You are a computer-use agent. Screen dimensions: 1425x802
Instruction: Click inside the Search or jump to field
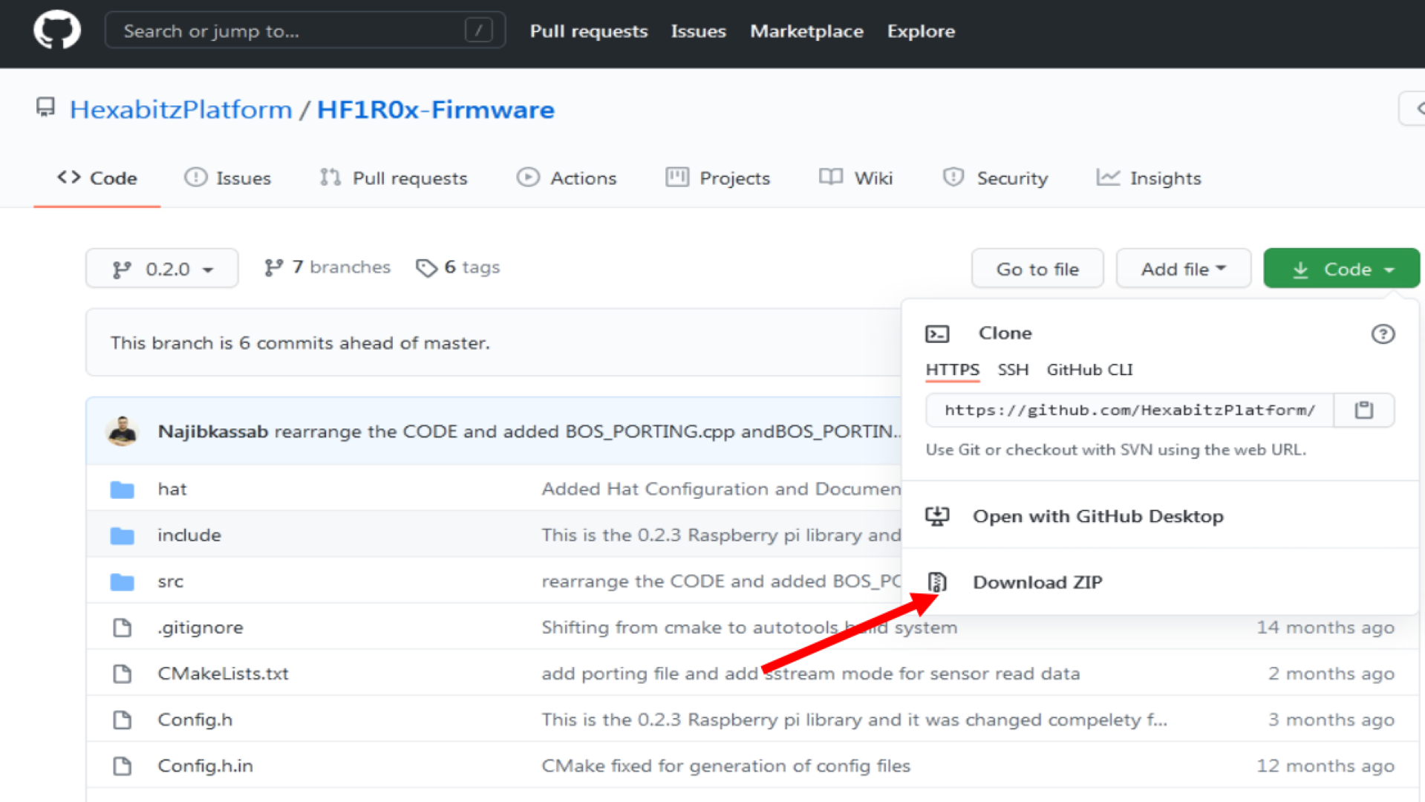(x=297, y=30)
